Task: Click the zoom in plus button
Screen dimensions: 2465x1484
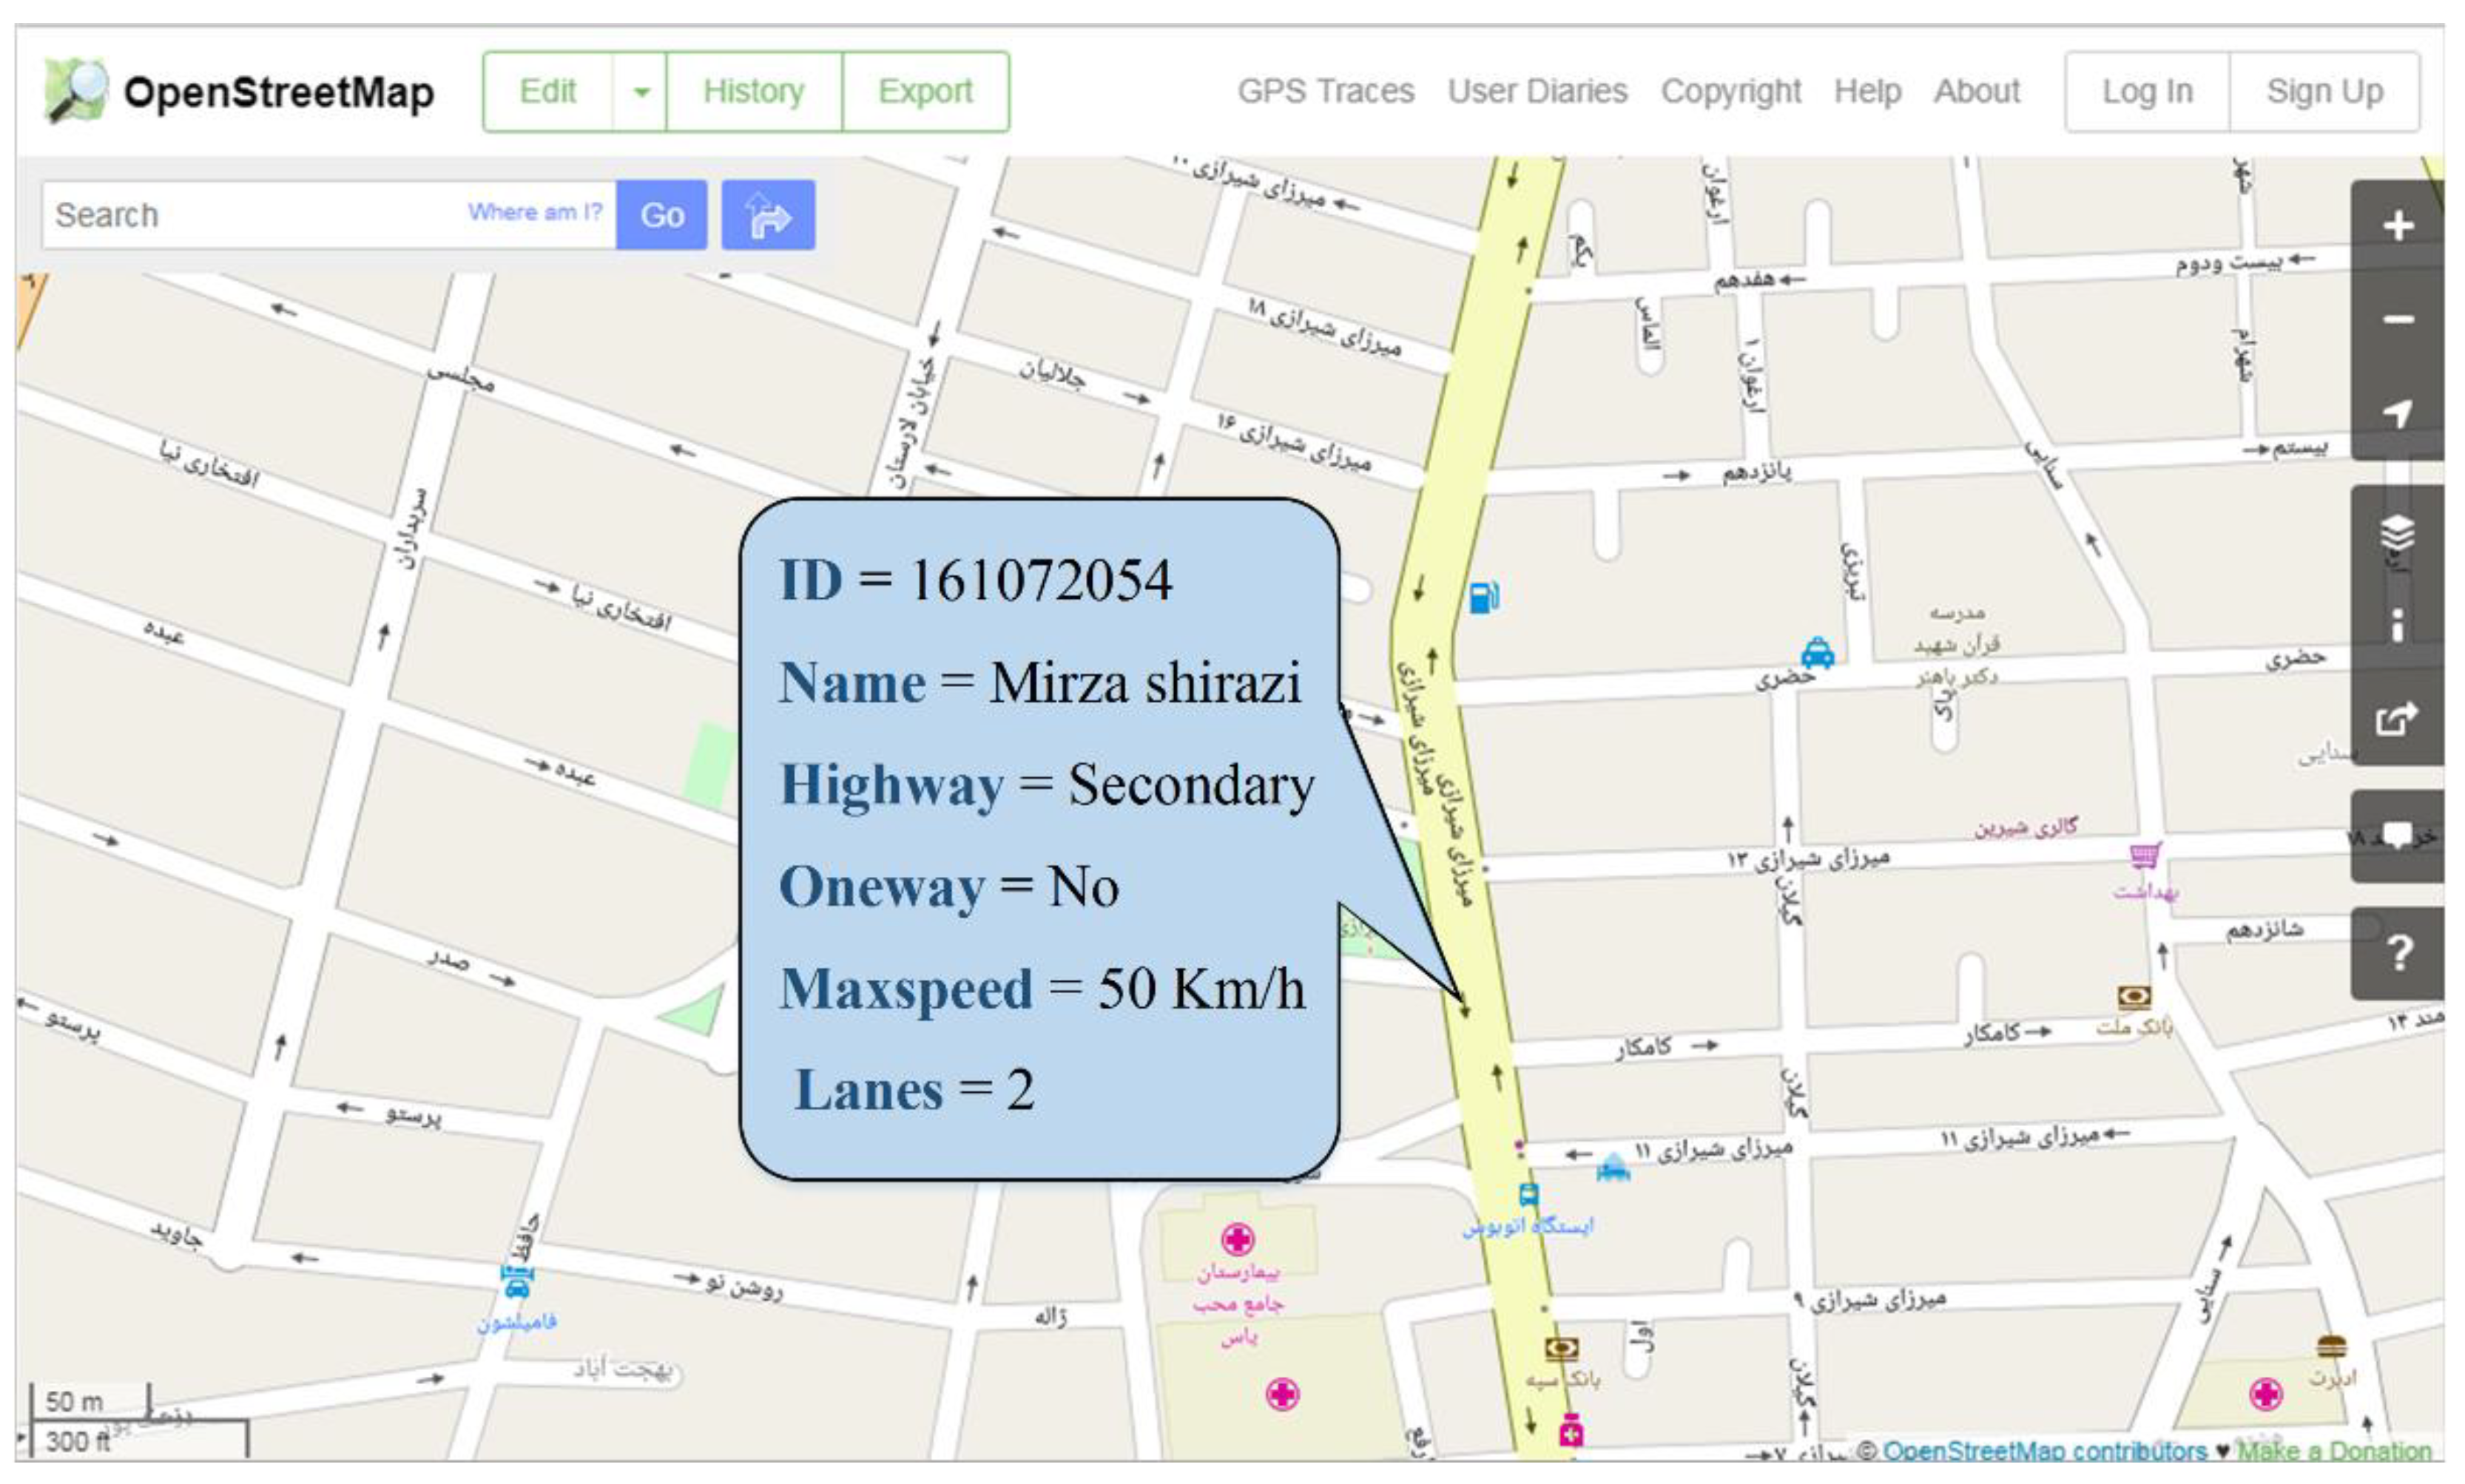Action: [x=2397, y=226]
